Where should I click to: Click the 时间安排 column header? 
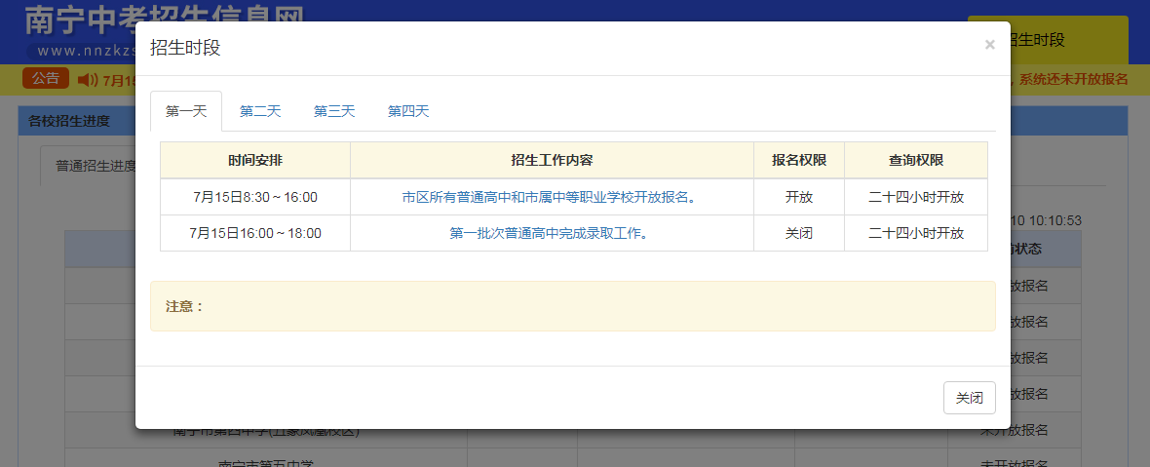[x=255, y=161]
